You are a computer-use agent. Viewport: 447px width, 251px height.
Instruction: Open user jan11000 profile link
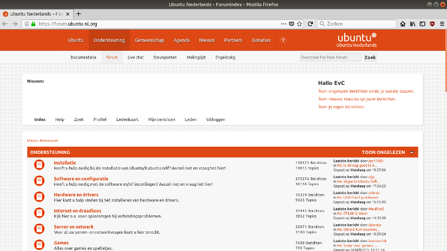point(375,161)
